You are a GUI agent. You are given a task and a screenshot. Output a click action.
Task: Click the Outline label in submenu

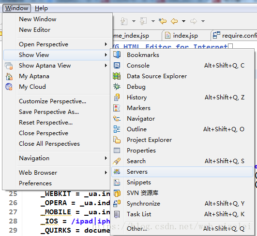[136, 129]
